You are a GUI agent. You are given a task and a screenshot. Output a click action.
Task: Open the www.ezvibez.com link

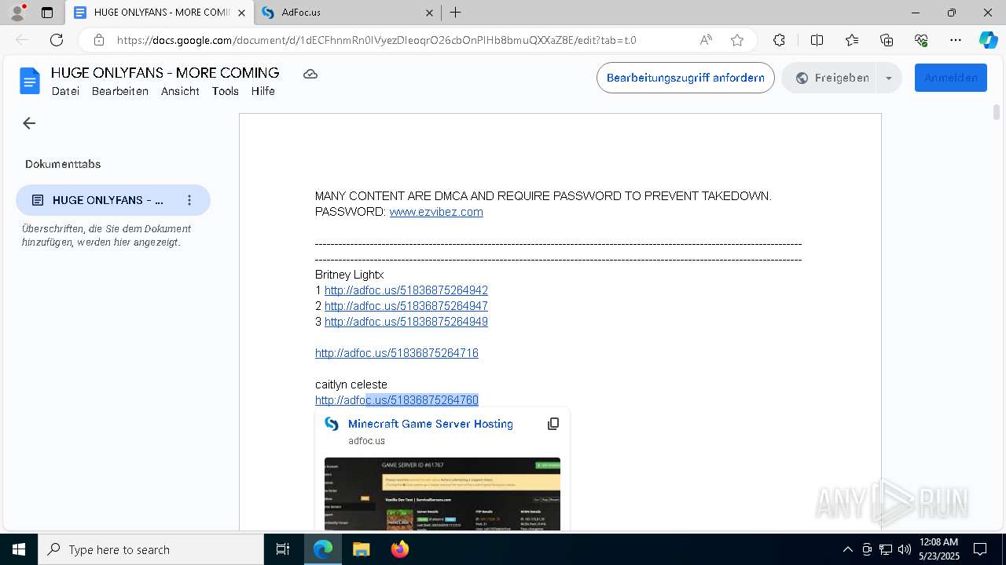[x=436, y=212]
